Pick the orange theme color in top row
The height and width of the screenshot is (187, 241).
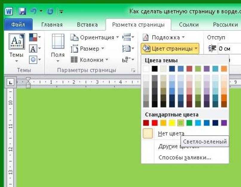[x=224, y=69]
